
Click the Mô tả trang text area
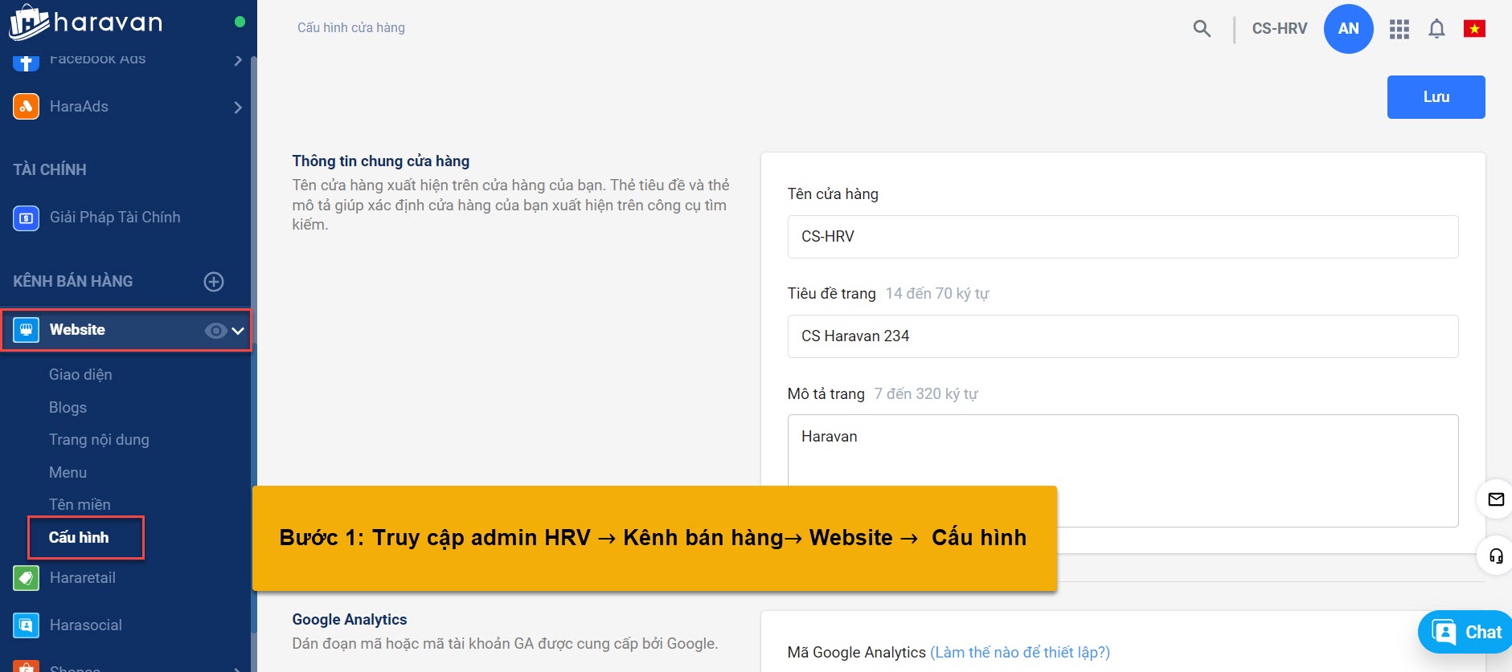coord(1123,470)
